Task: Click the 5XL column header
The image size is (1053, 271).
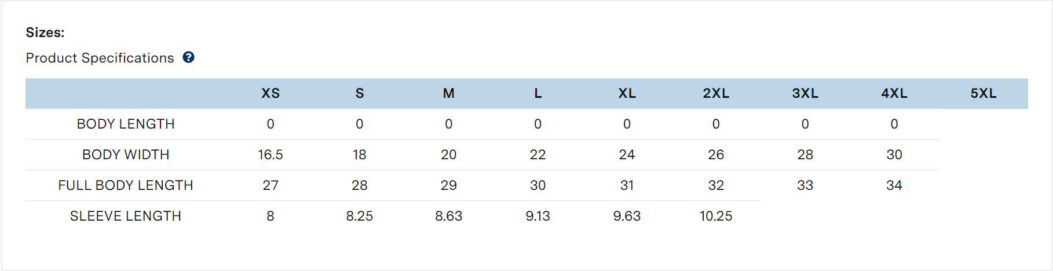Action: pyautogui.click(x=984, y=93)
